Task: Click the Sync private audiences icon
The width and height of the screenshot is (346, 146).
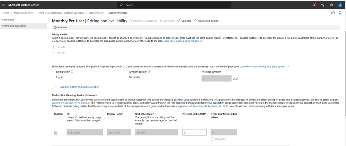Action: click(x=130, y=21)
